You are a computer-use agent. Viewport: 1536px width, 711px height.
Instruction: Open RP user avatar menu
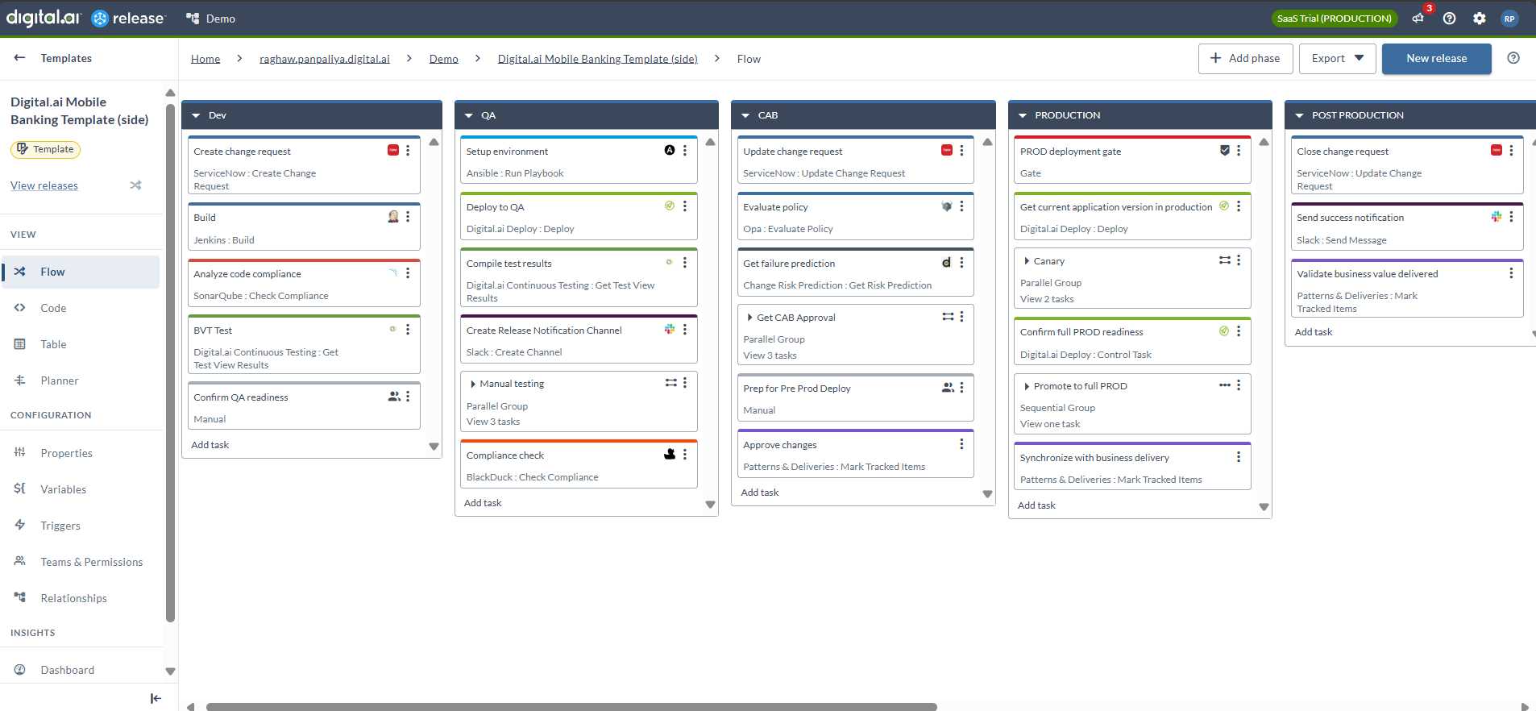[1509, 19]
